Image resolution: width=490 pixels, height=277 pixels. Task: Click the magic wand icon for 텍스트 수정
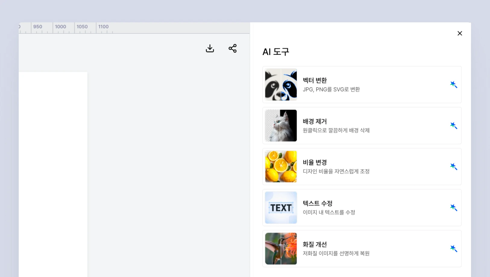[454, 208]
